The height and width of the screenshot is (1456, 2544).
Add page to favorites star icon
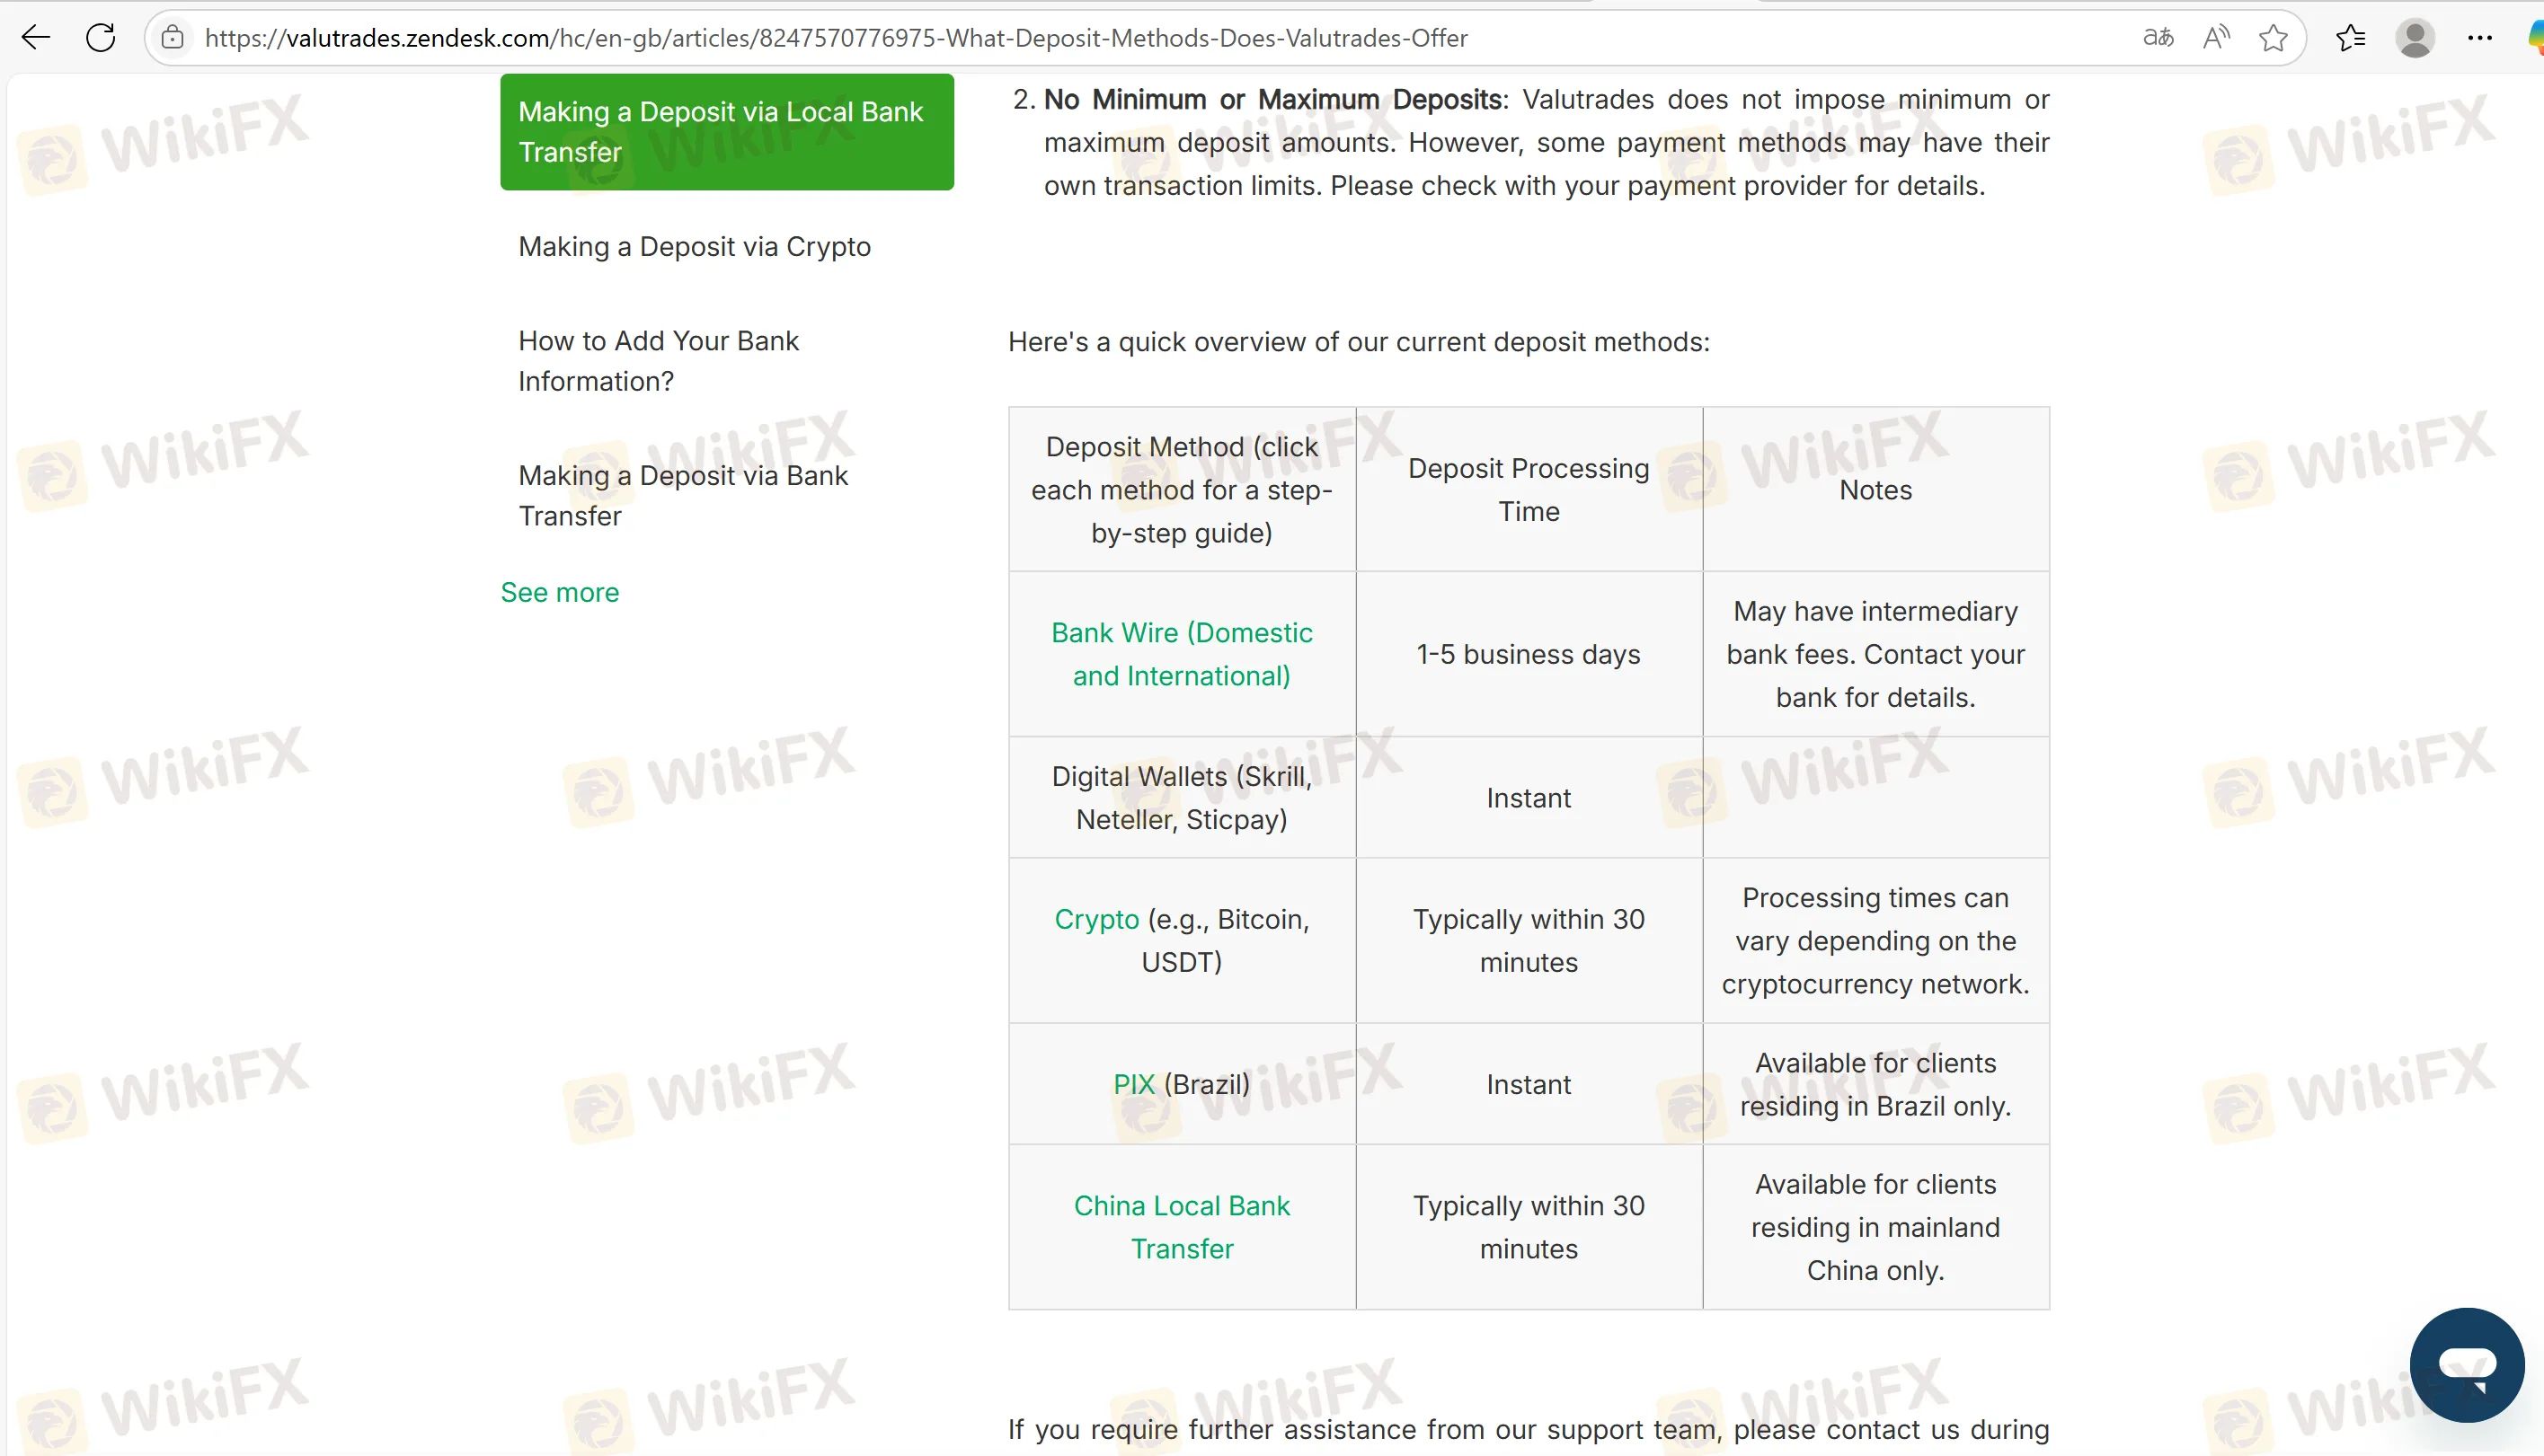(2273, 38)
